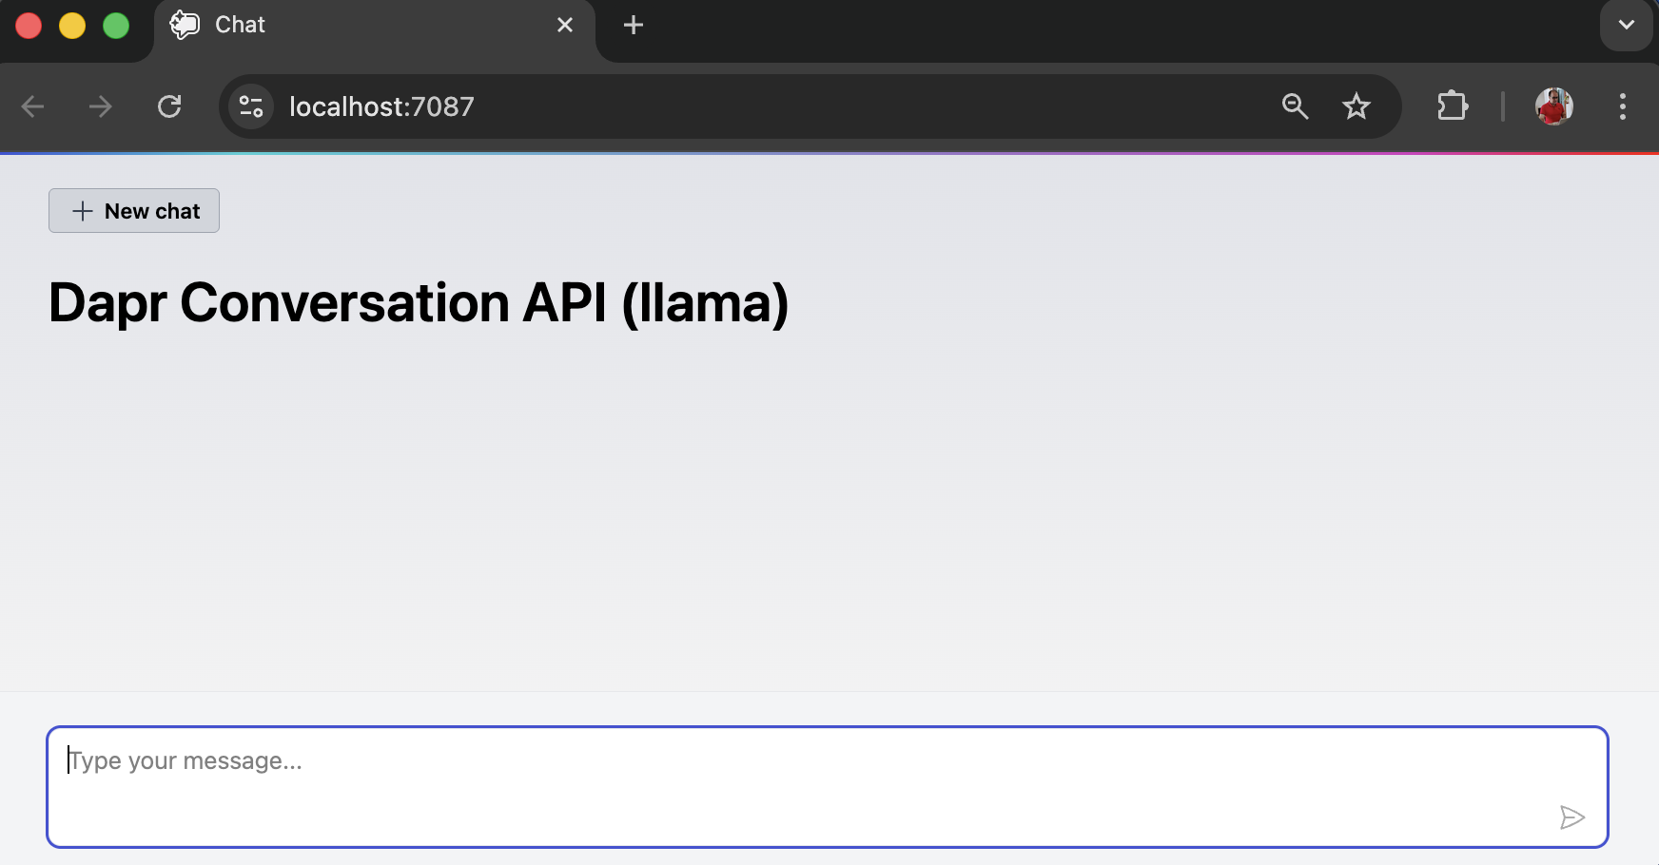This screenshot has height=865, width=1659.
Task: Start a conversation with New chat button
Action: 134,211
